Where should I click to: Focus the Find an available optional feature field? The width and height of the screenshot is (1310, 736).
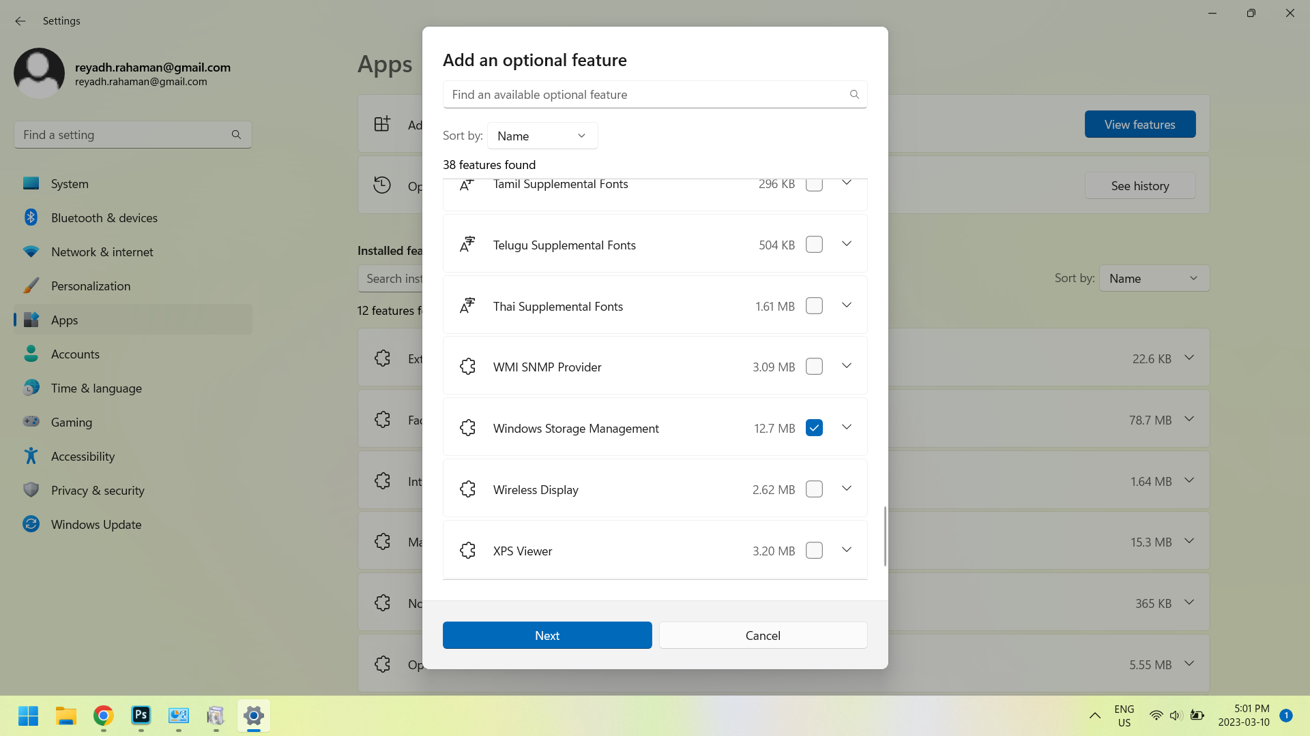click(645, 95)
